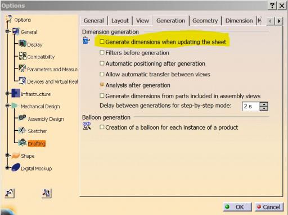Switch to the Layout tab
The width and height of the screenshot is (288, 215).
pos(120,21)
